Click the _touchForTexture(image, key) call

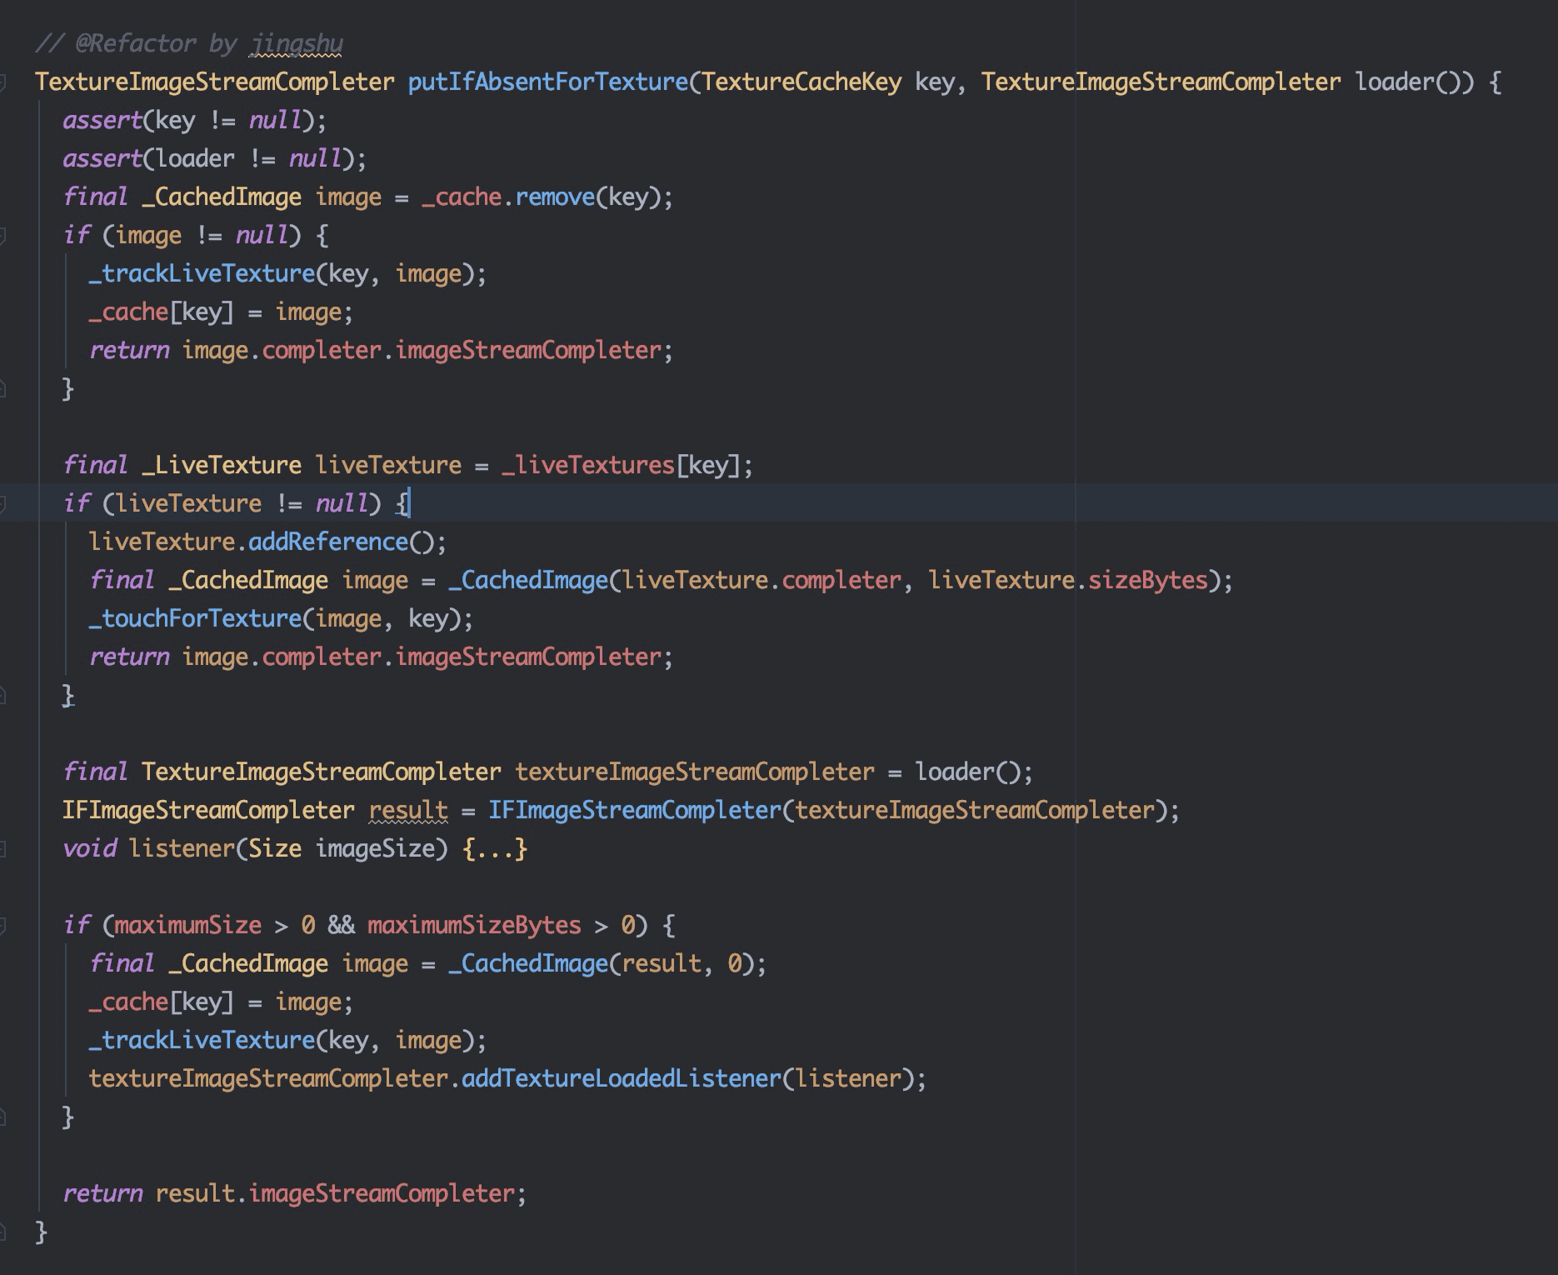coord(281,618)
